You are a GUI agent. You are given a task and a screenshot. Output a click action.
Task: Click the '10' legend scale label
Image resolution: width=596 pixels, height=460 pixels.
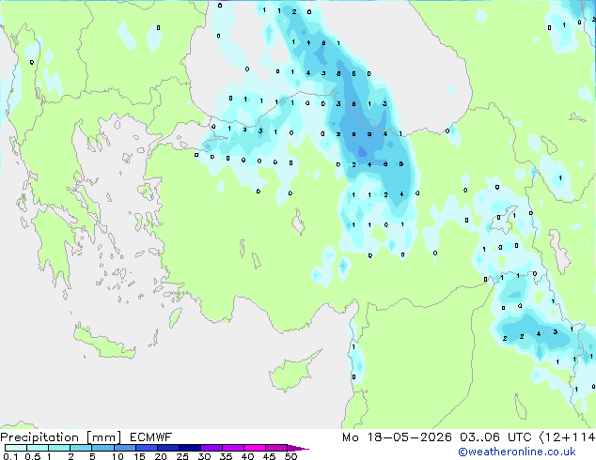coord(118,456)
